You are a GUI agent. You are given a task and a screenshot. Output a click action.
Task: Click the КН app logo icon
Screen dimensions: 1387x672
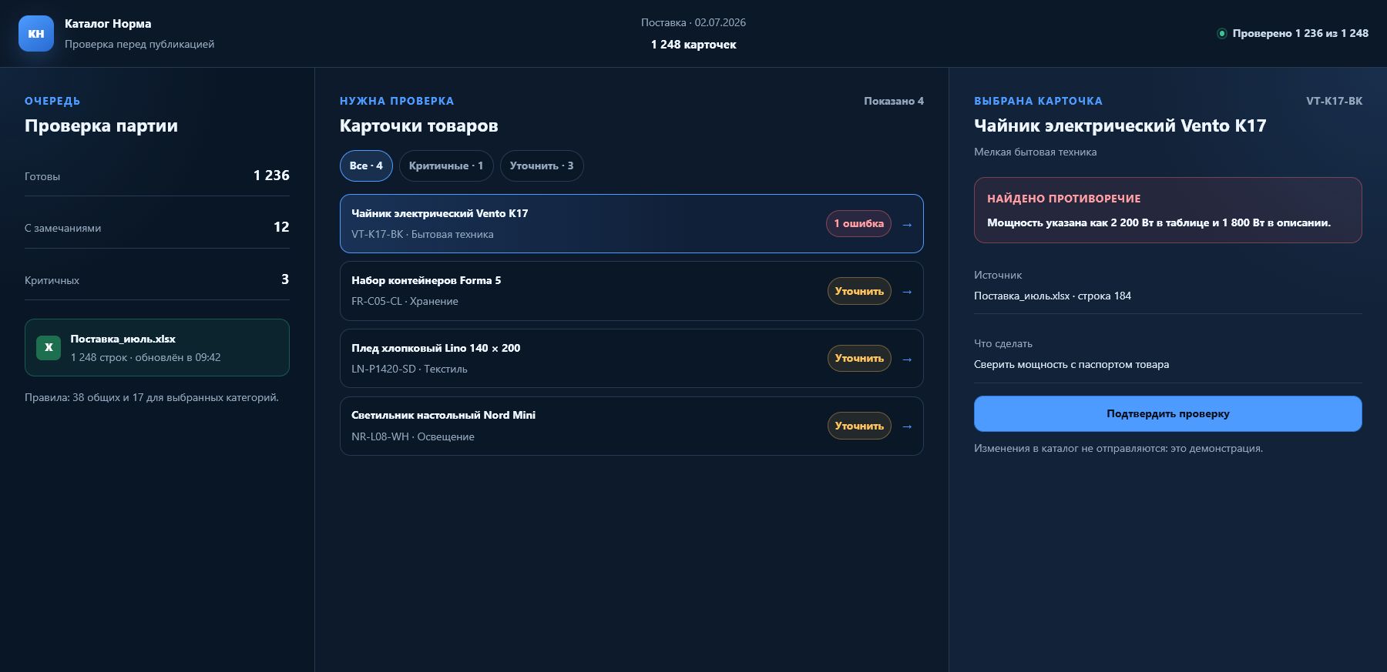36,33
